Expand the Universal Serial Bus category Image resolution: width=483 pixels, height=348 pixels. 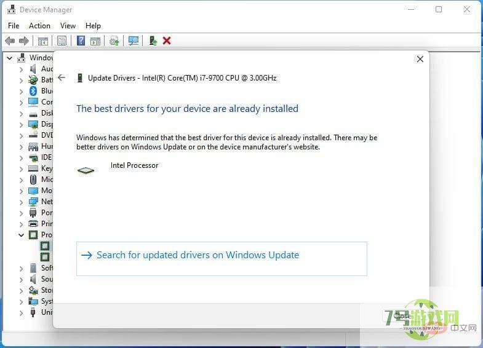tap(21, 313)
